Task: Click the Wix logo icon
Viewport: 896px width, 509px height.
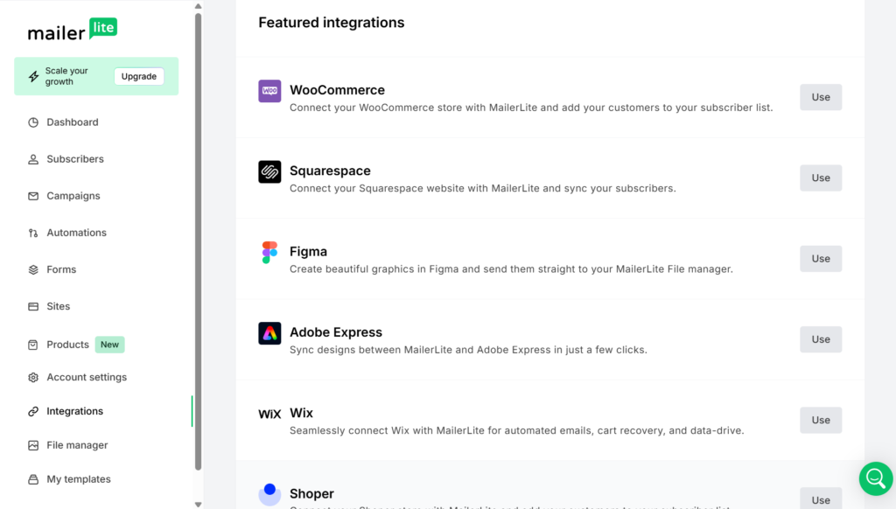Action: [x=269, y=415]
